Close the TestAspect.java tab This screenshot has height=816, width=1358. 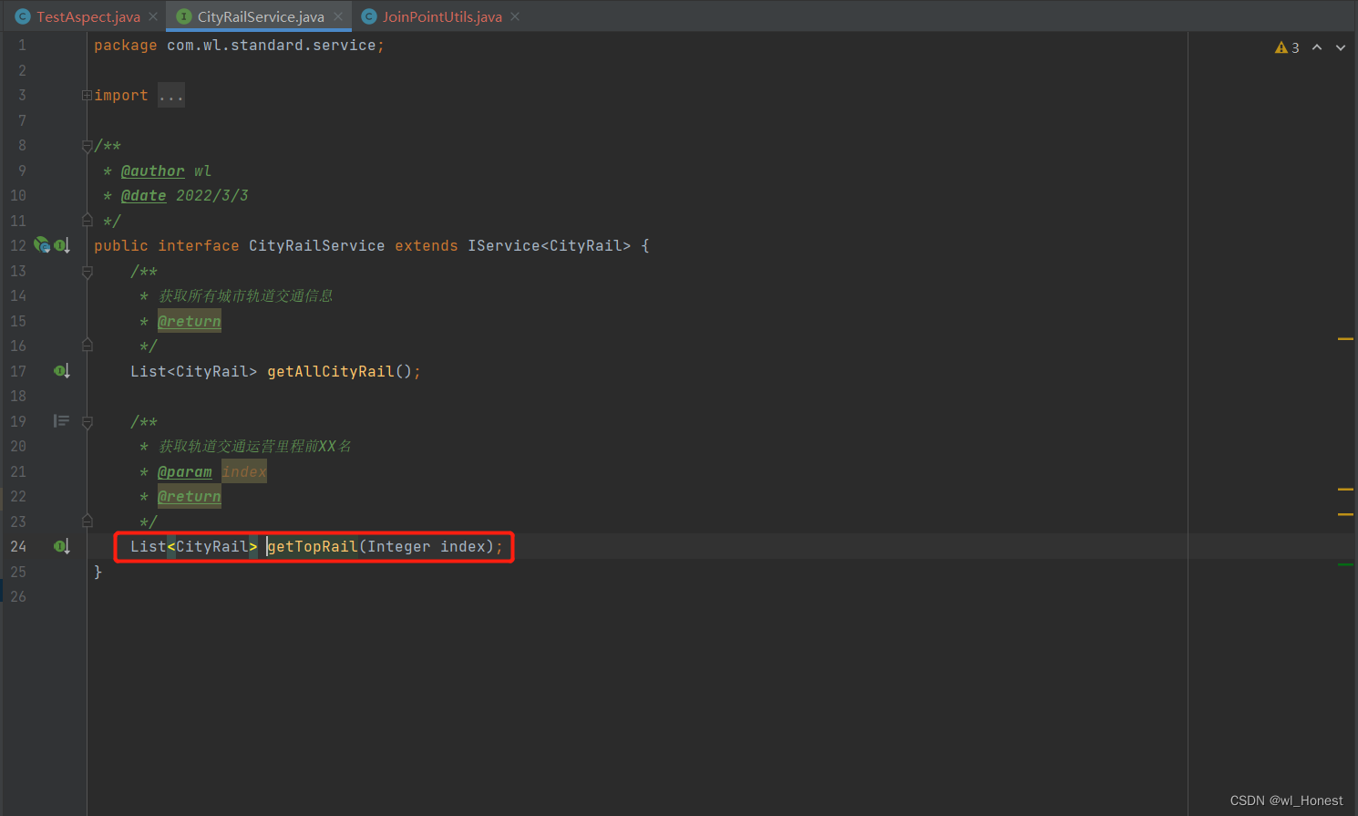tap(153, 16)
